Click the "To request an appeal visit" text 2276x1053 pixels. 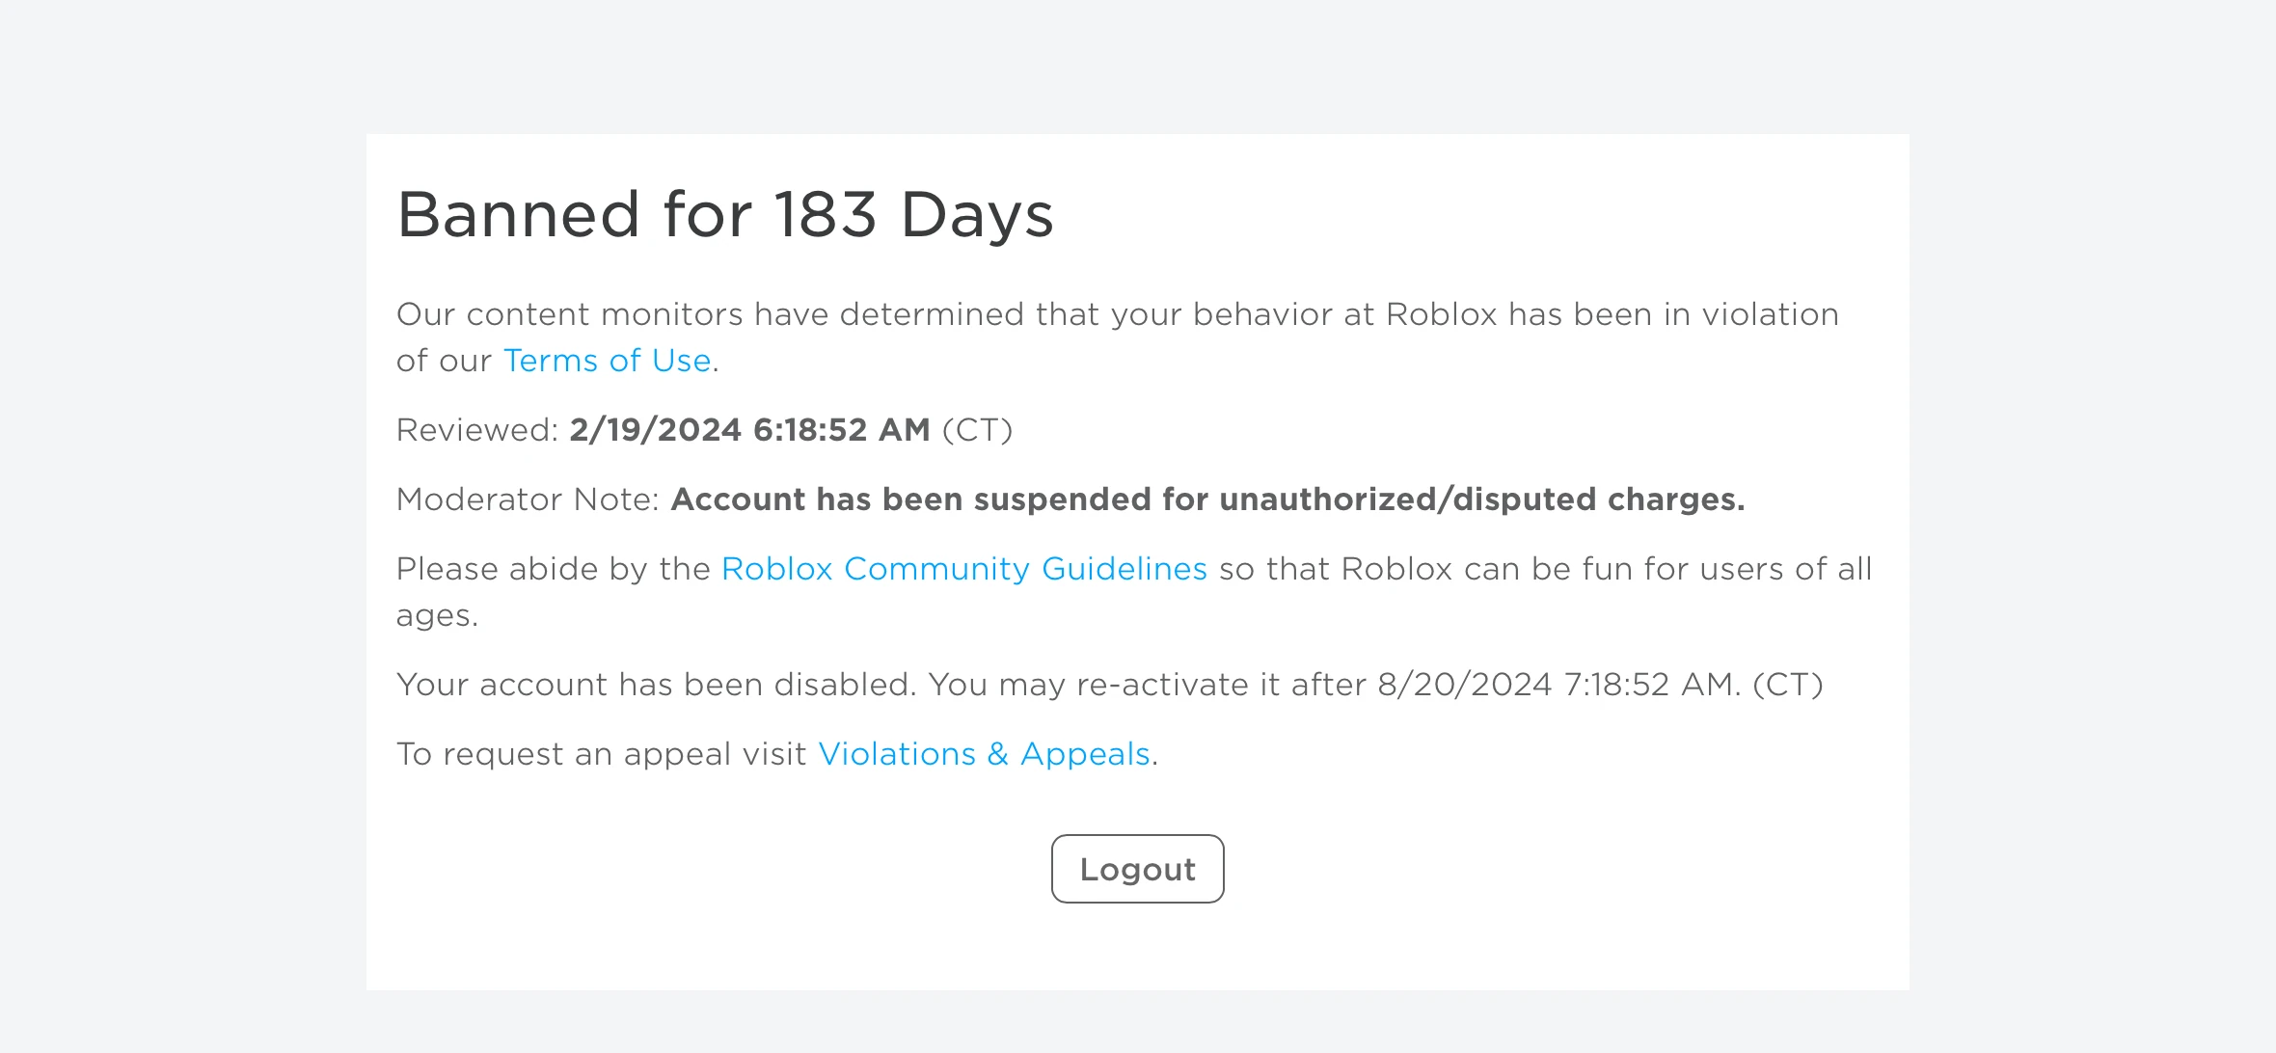(x=603, y=753)
